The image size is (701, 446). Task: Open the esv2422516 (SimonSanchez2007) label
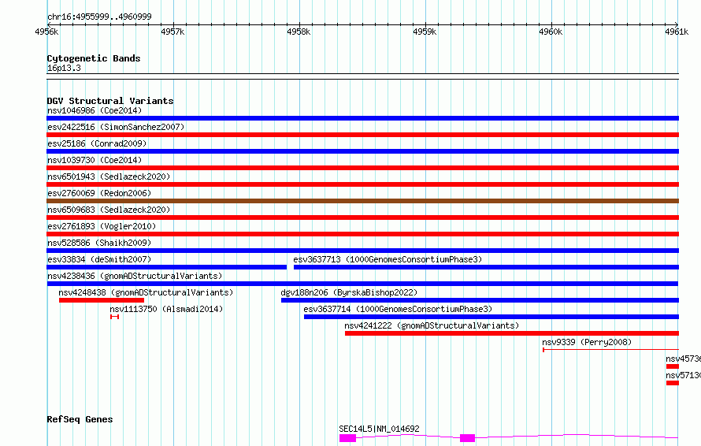pos(116,127)
